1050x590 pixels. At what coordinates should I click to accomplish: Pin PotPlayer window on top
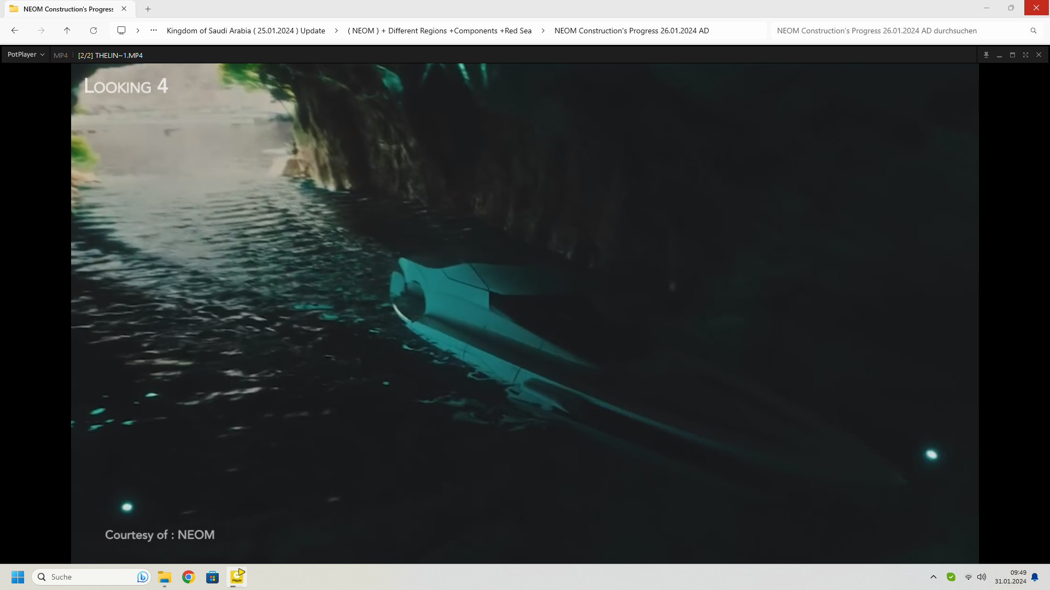[x=987, y=55]
